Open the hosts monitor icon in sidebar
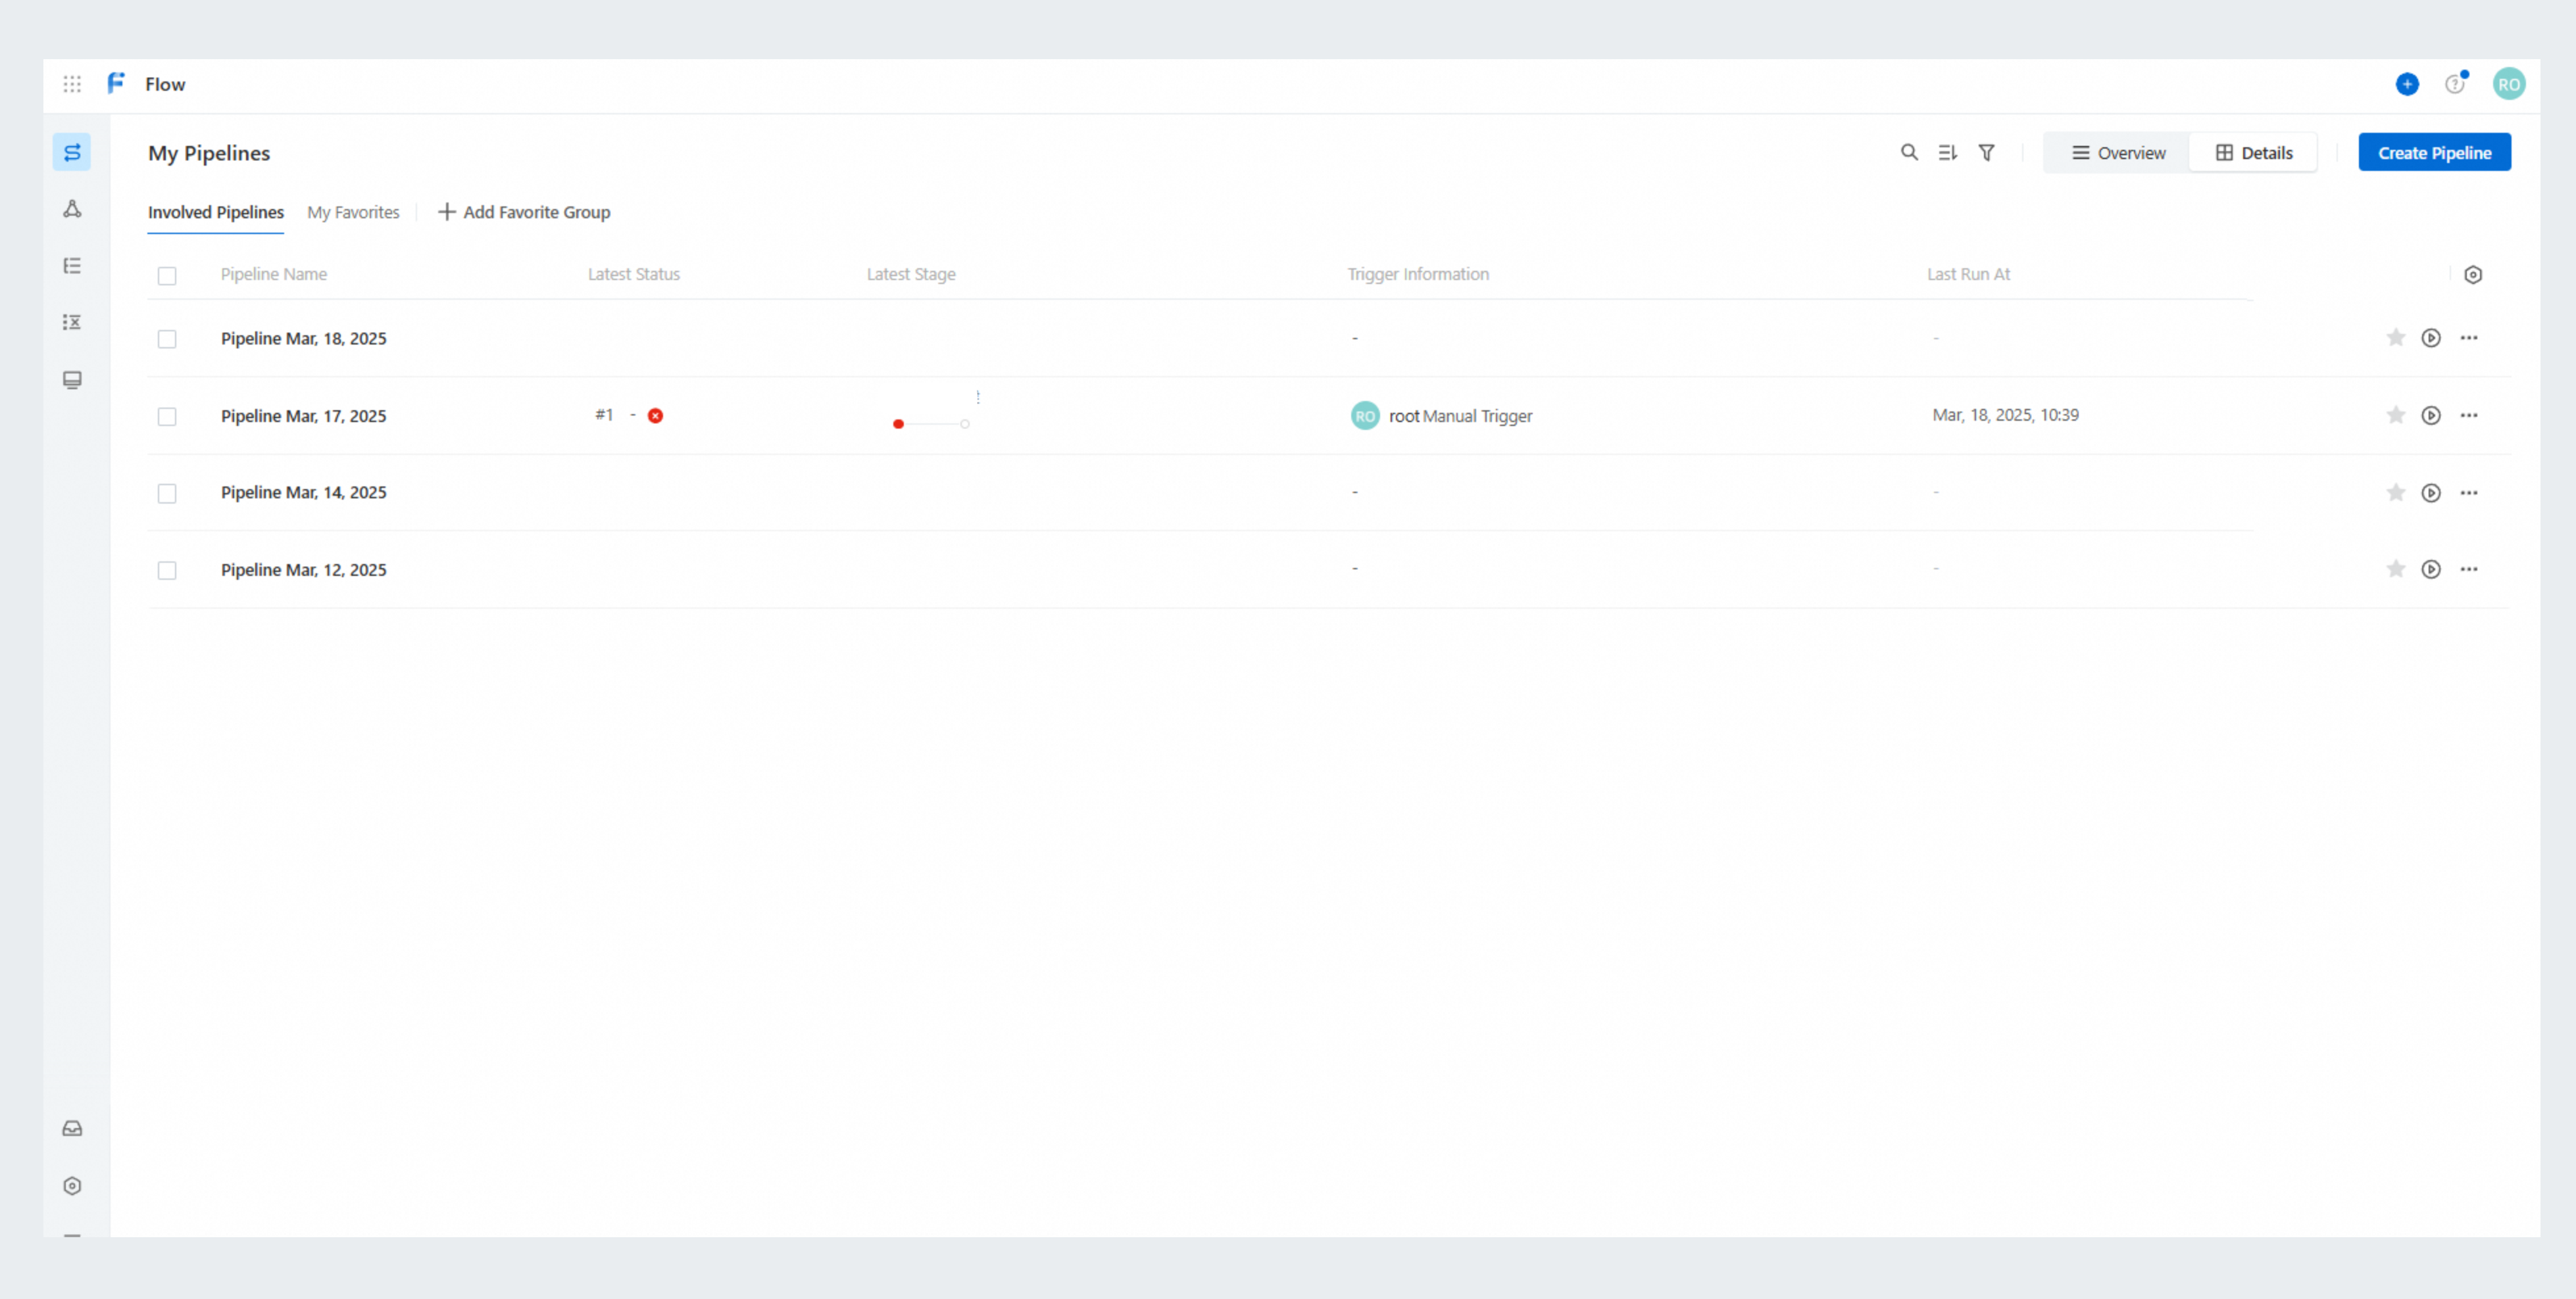 pos(72,380)
